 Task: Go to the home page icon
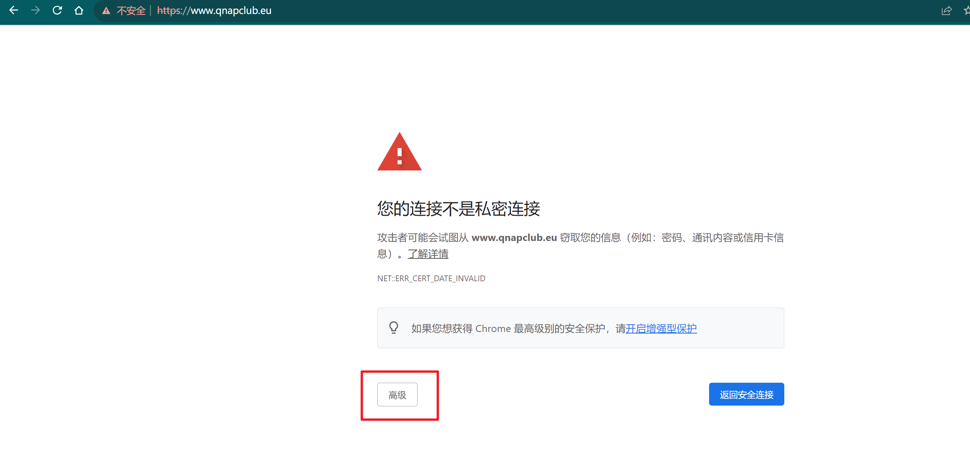click(79, 10)
